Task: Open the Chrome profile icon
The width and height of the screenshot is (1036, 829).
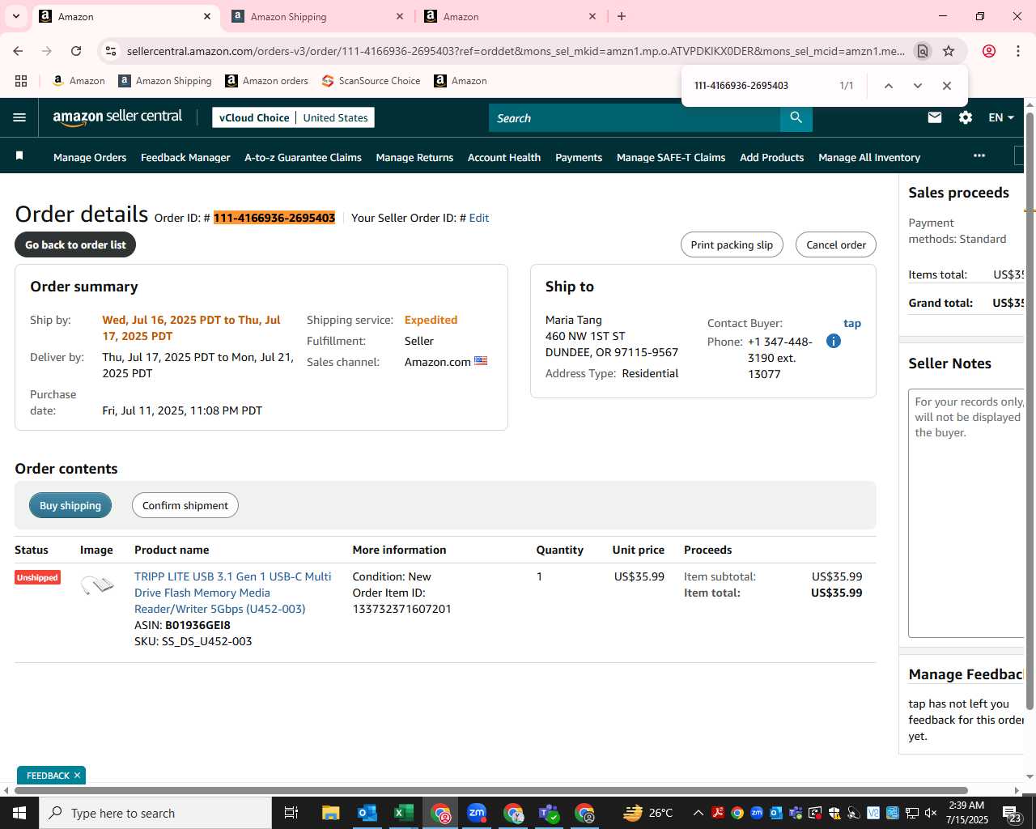Action: click(x=988, y=51)
